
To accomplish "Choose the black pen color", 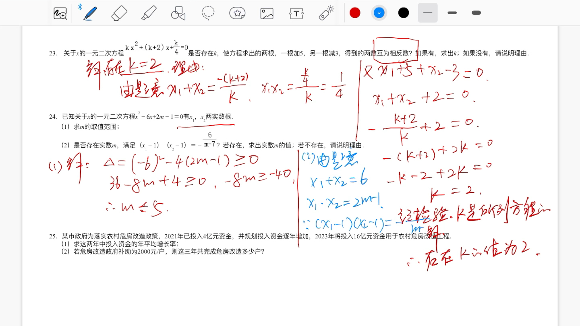I will (x=404, y=13).
